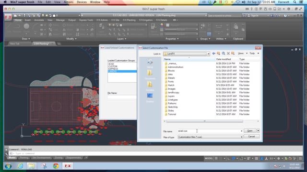Viewport: 307px width, 172px height.
Task: Click the workspace switching gear in status bar
Action: coord(278,159)
